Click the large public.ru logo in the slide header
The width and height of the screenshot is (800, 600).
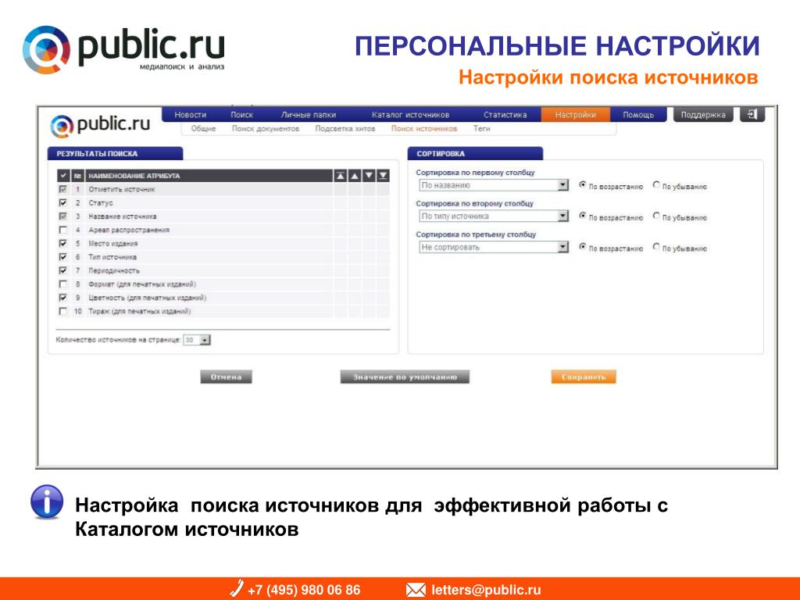click(x=123, y=48)
